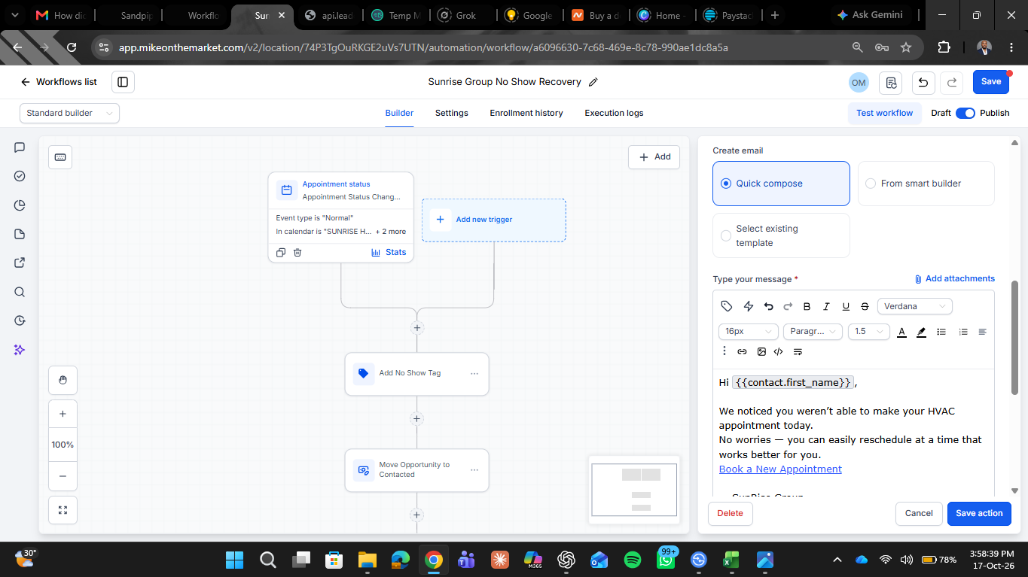Image resolution: width=1028 pixels, height=577 pixels.
Task: Insert an image into the email body
Action: click(761, 351)
